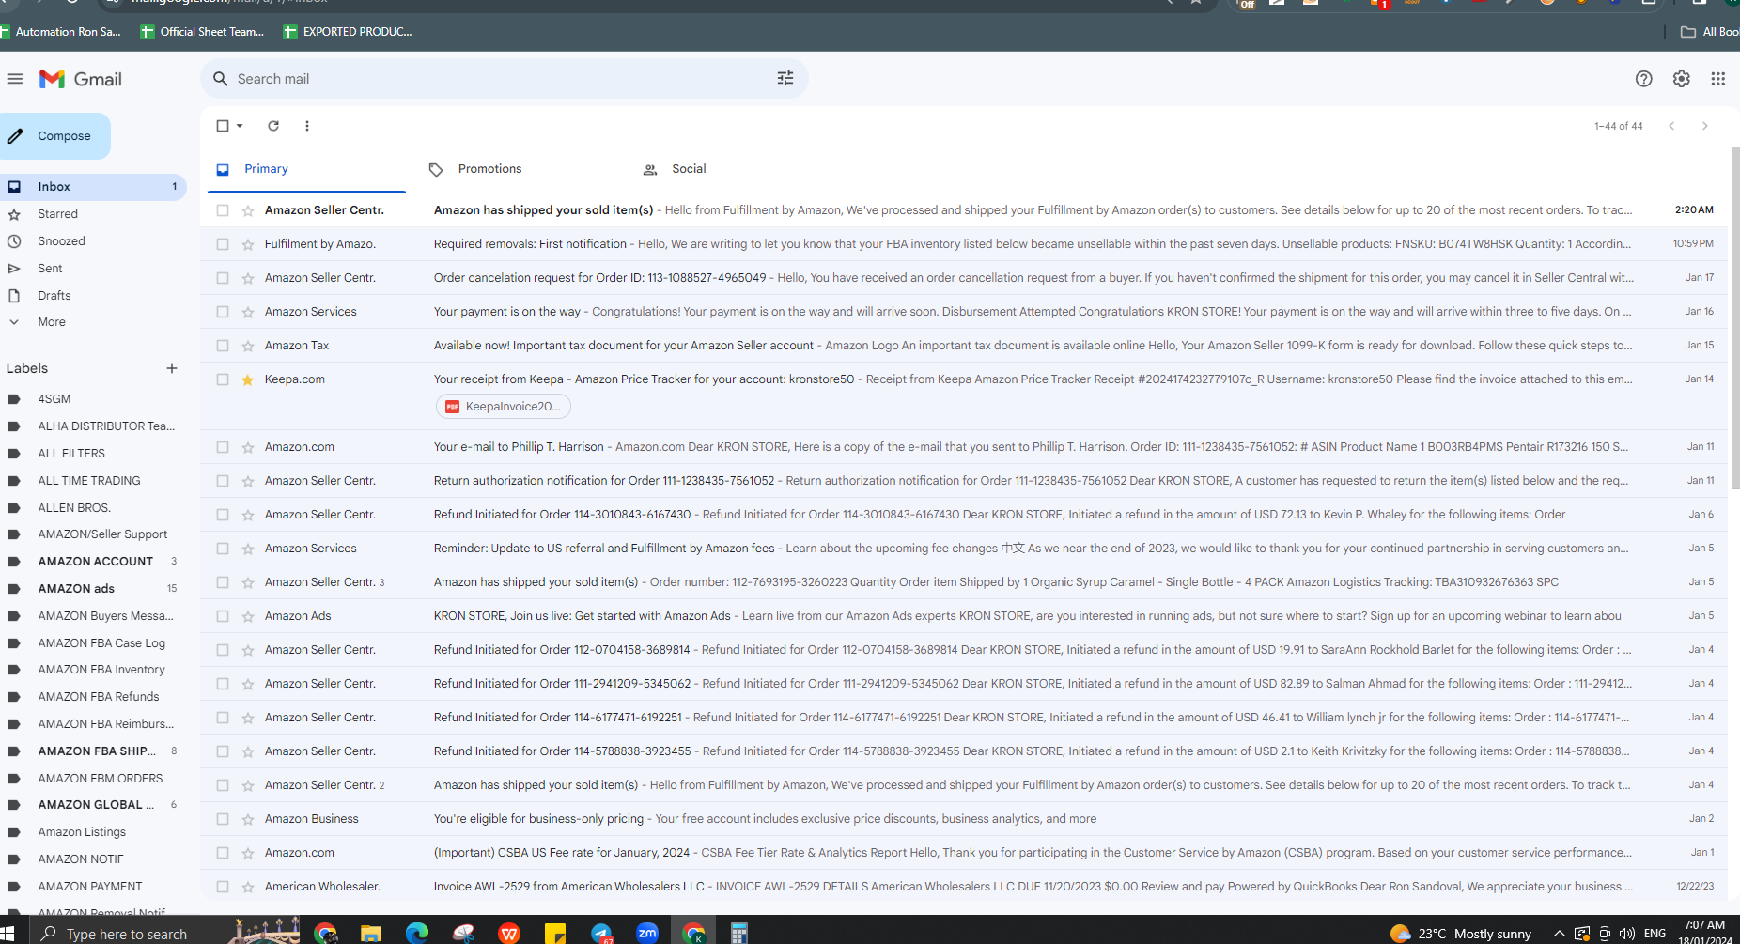Open the select dropdown arrow
This screenshot has width=1740, height=944.
coord(240,126)
